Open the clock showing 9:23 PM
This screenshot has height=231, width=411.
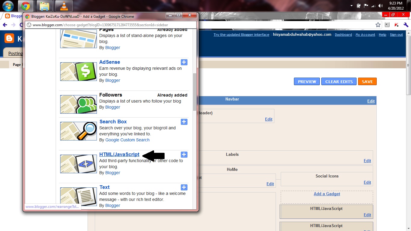(396, 6)
